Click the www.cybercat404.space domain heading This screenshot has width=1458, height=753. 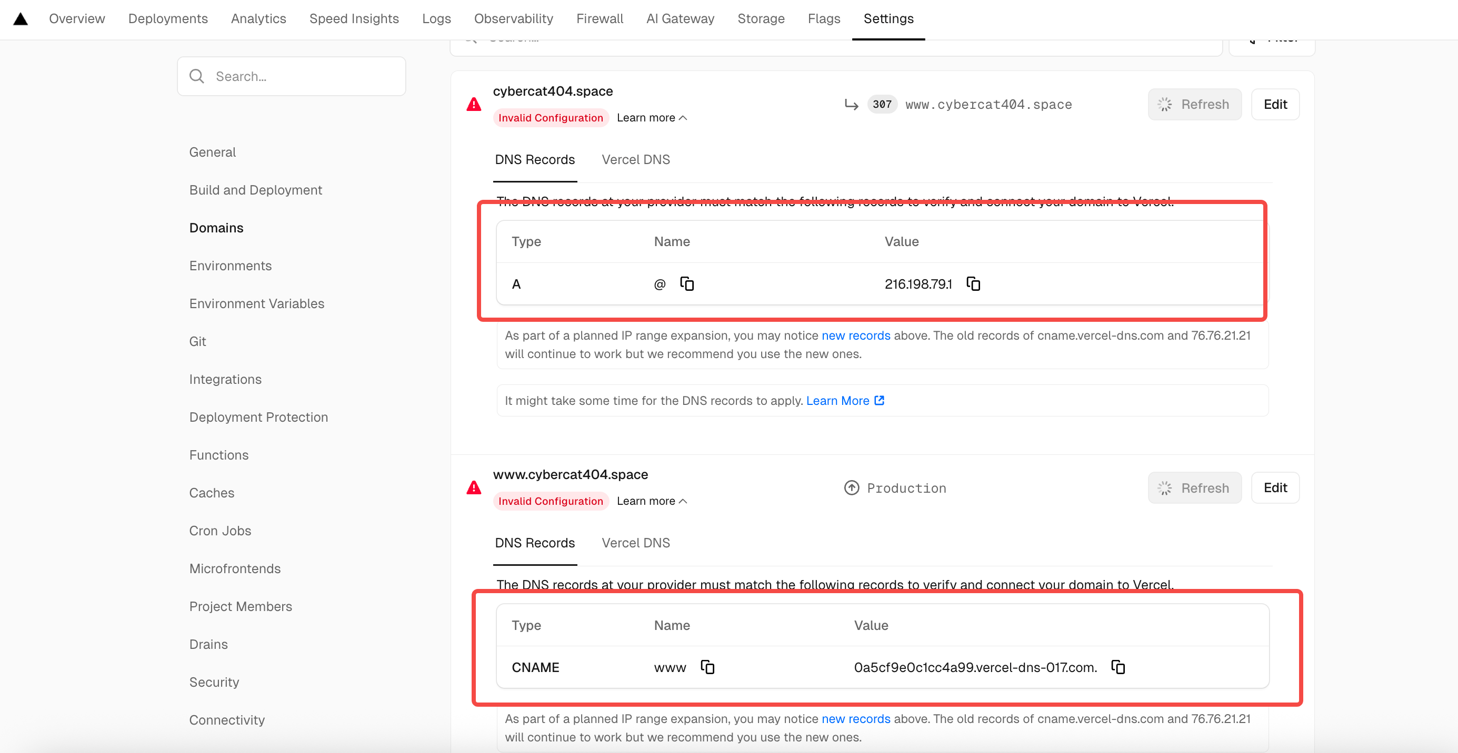pyautogui.click(x=570, y=474)
